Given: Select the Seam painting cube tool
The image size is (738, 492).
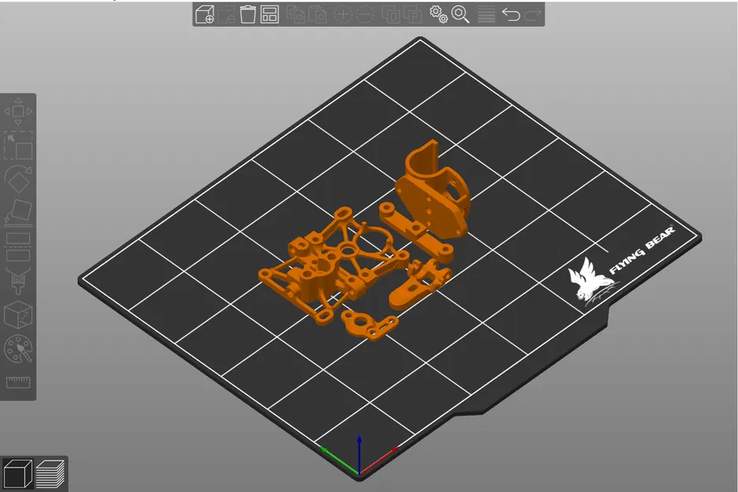Looking at the screenshot, I should (18, 314).
